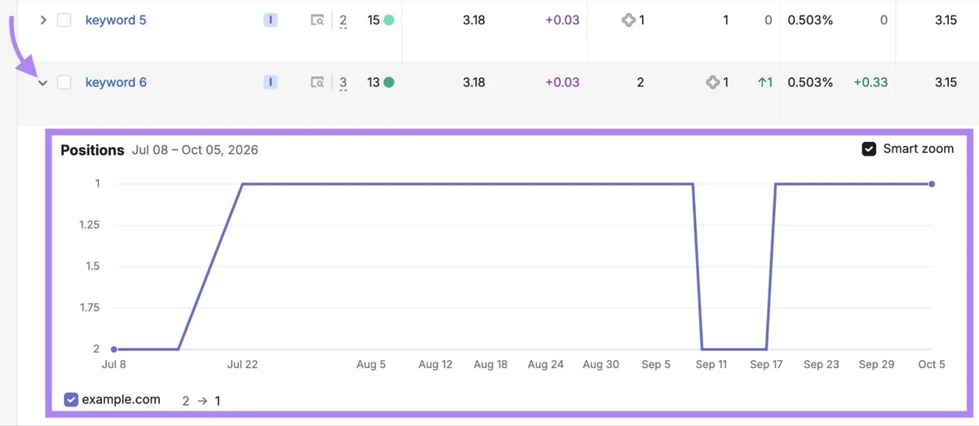Expand the keyword 5 row chevron
979x426 pixels.
pos(44,20)
